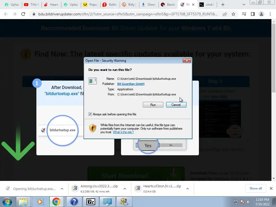Click the Hearts.of.Iron.IV zip file icon
The image size is (276, 207).
(x=138, y=188)
